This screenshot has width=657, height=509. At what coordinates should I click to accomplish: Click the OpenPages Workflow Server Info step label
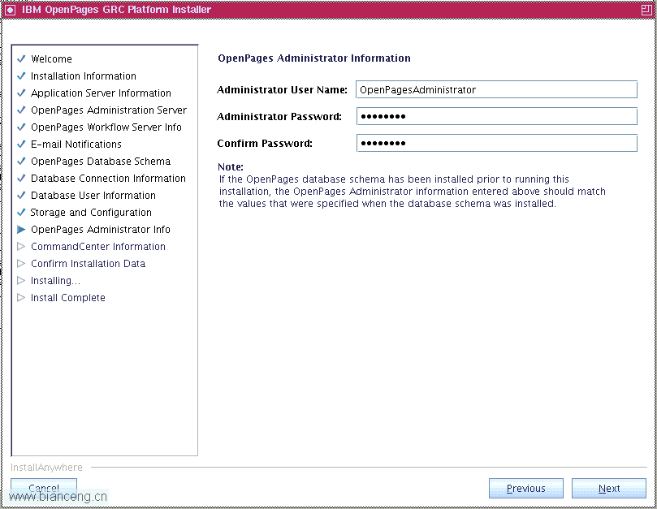coord(106,127)
